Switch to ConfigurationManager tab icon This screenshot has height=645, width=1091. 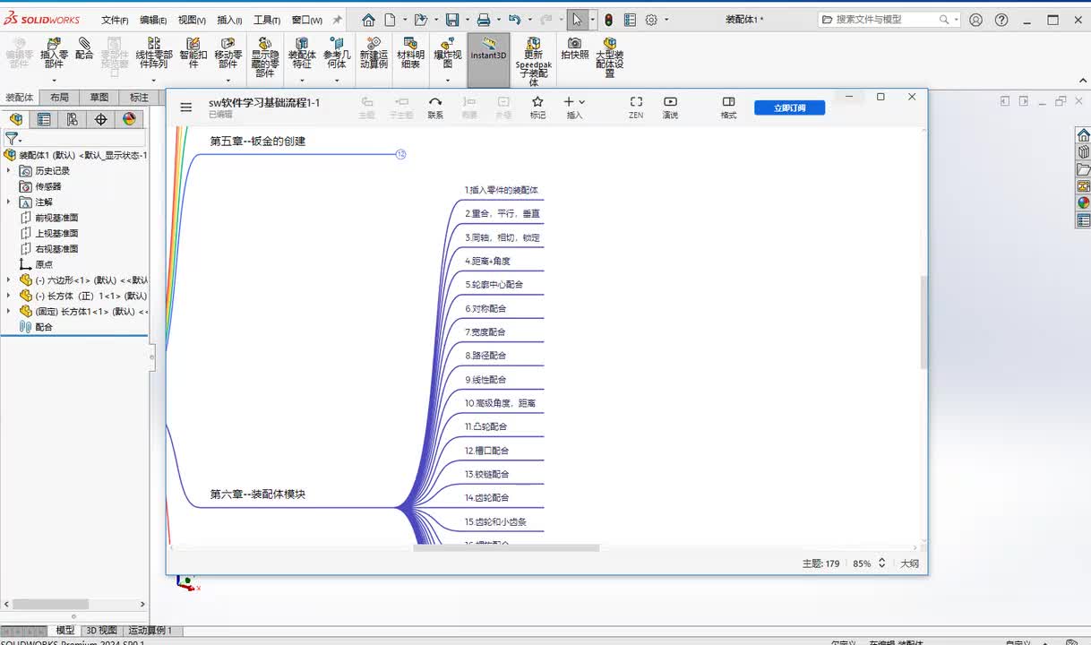[x=73, y=119]
